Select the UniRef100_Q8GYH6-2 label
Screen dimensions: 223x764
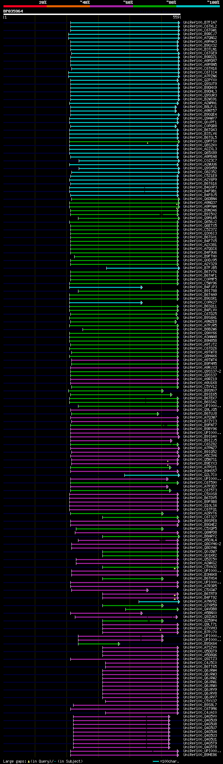[x=202, y=544]
